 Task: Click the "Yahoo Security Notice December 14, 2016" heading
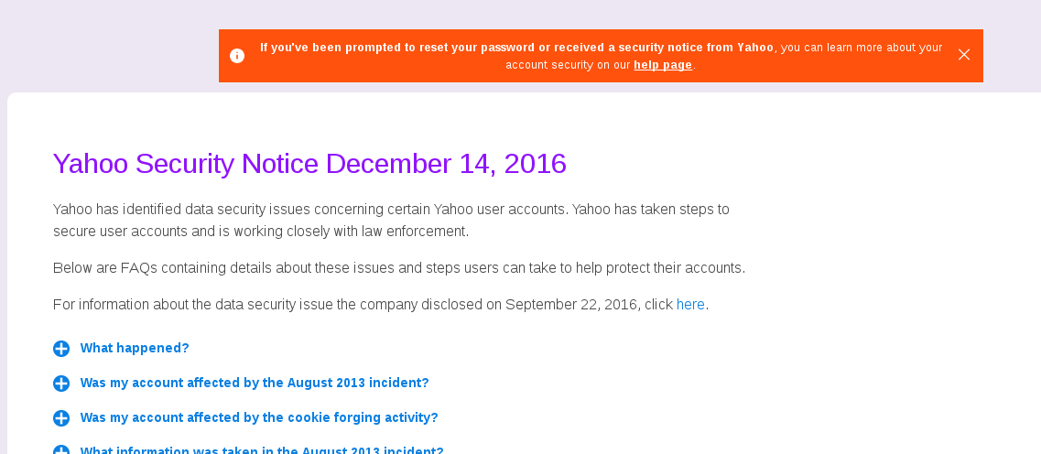pyautogui.click(x=309, y=164)
